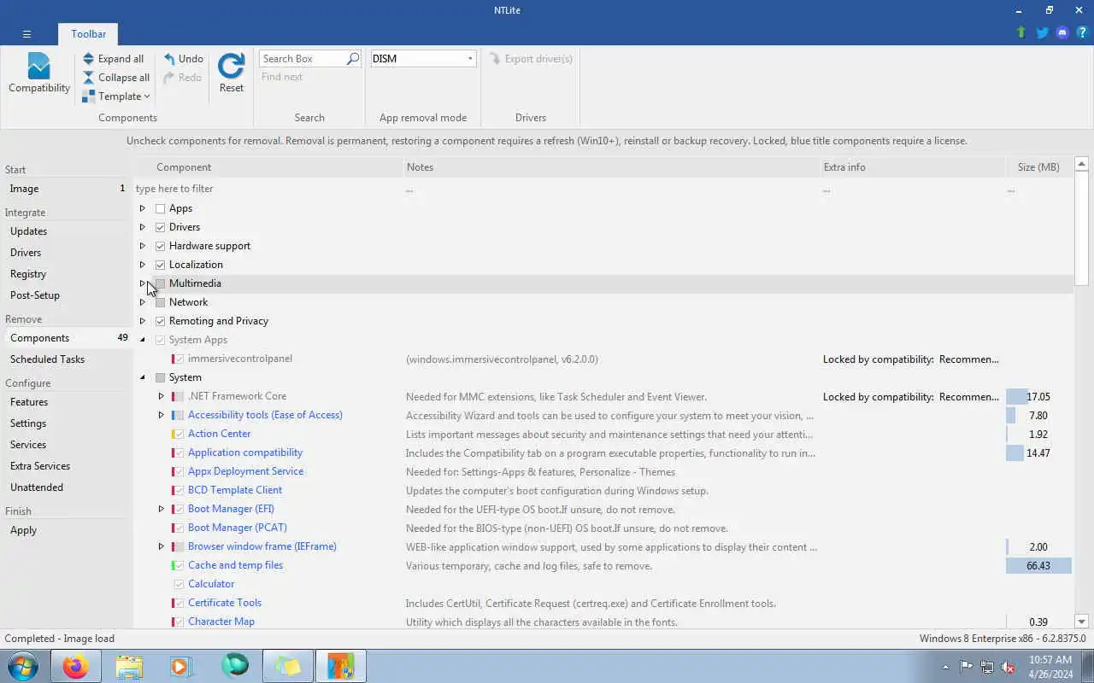Toggle the Apps checkbox
The height and width of the screenshot is (683, 1094).
coord(160,208)
